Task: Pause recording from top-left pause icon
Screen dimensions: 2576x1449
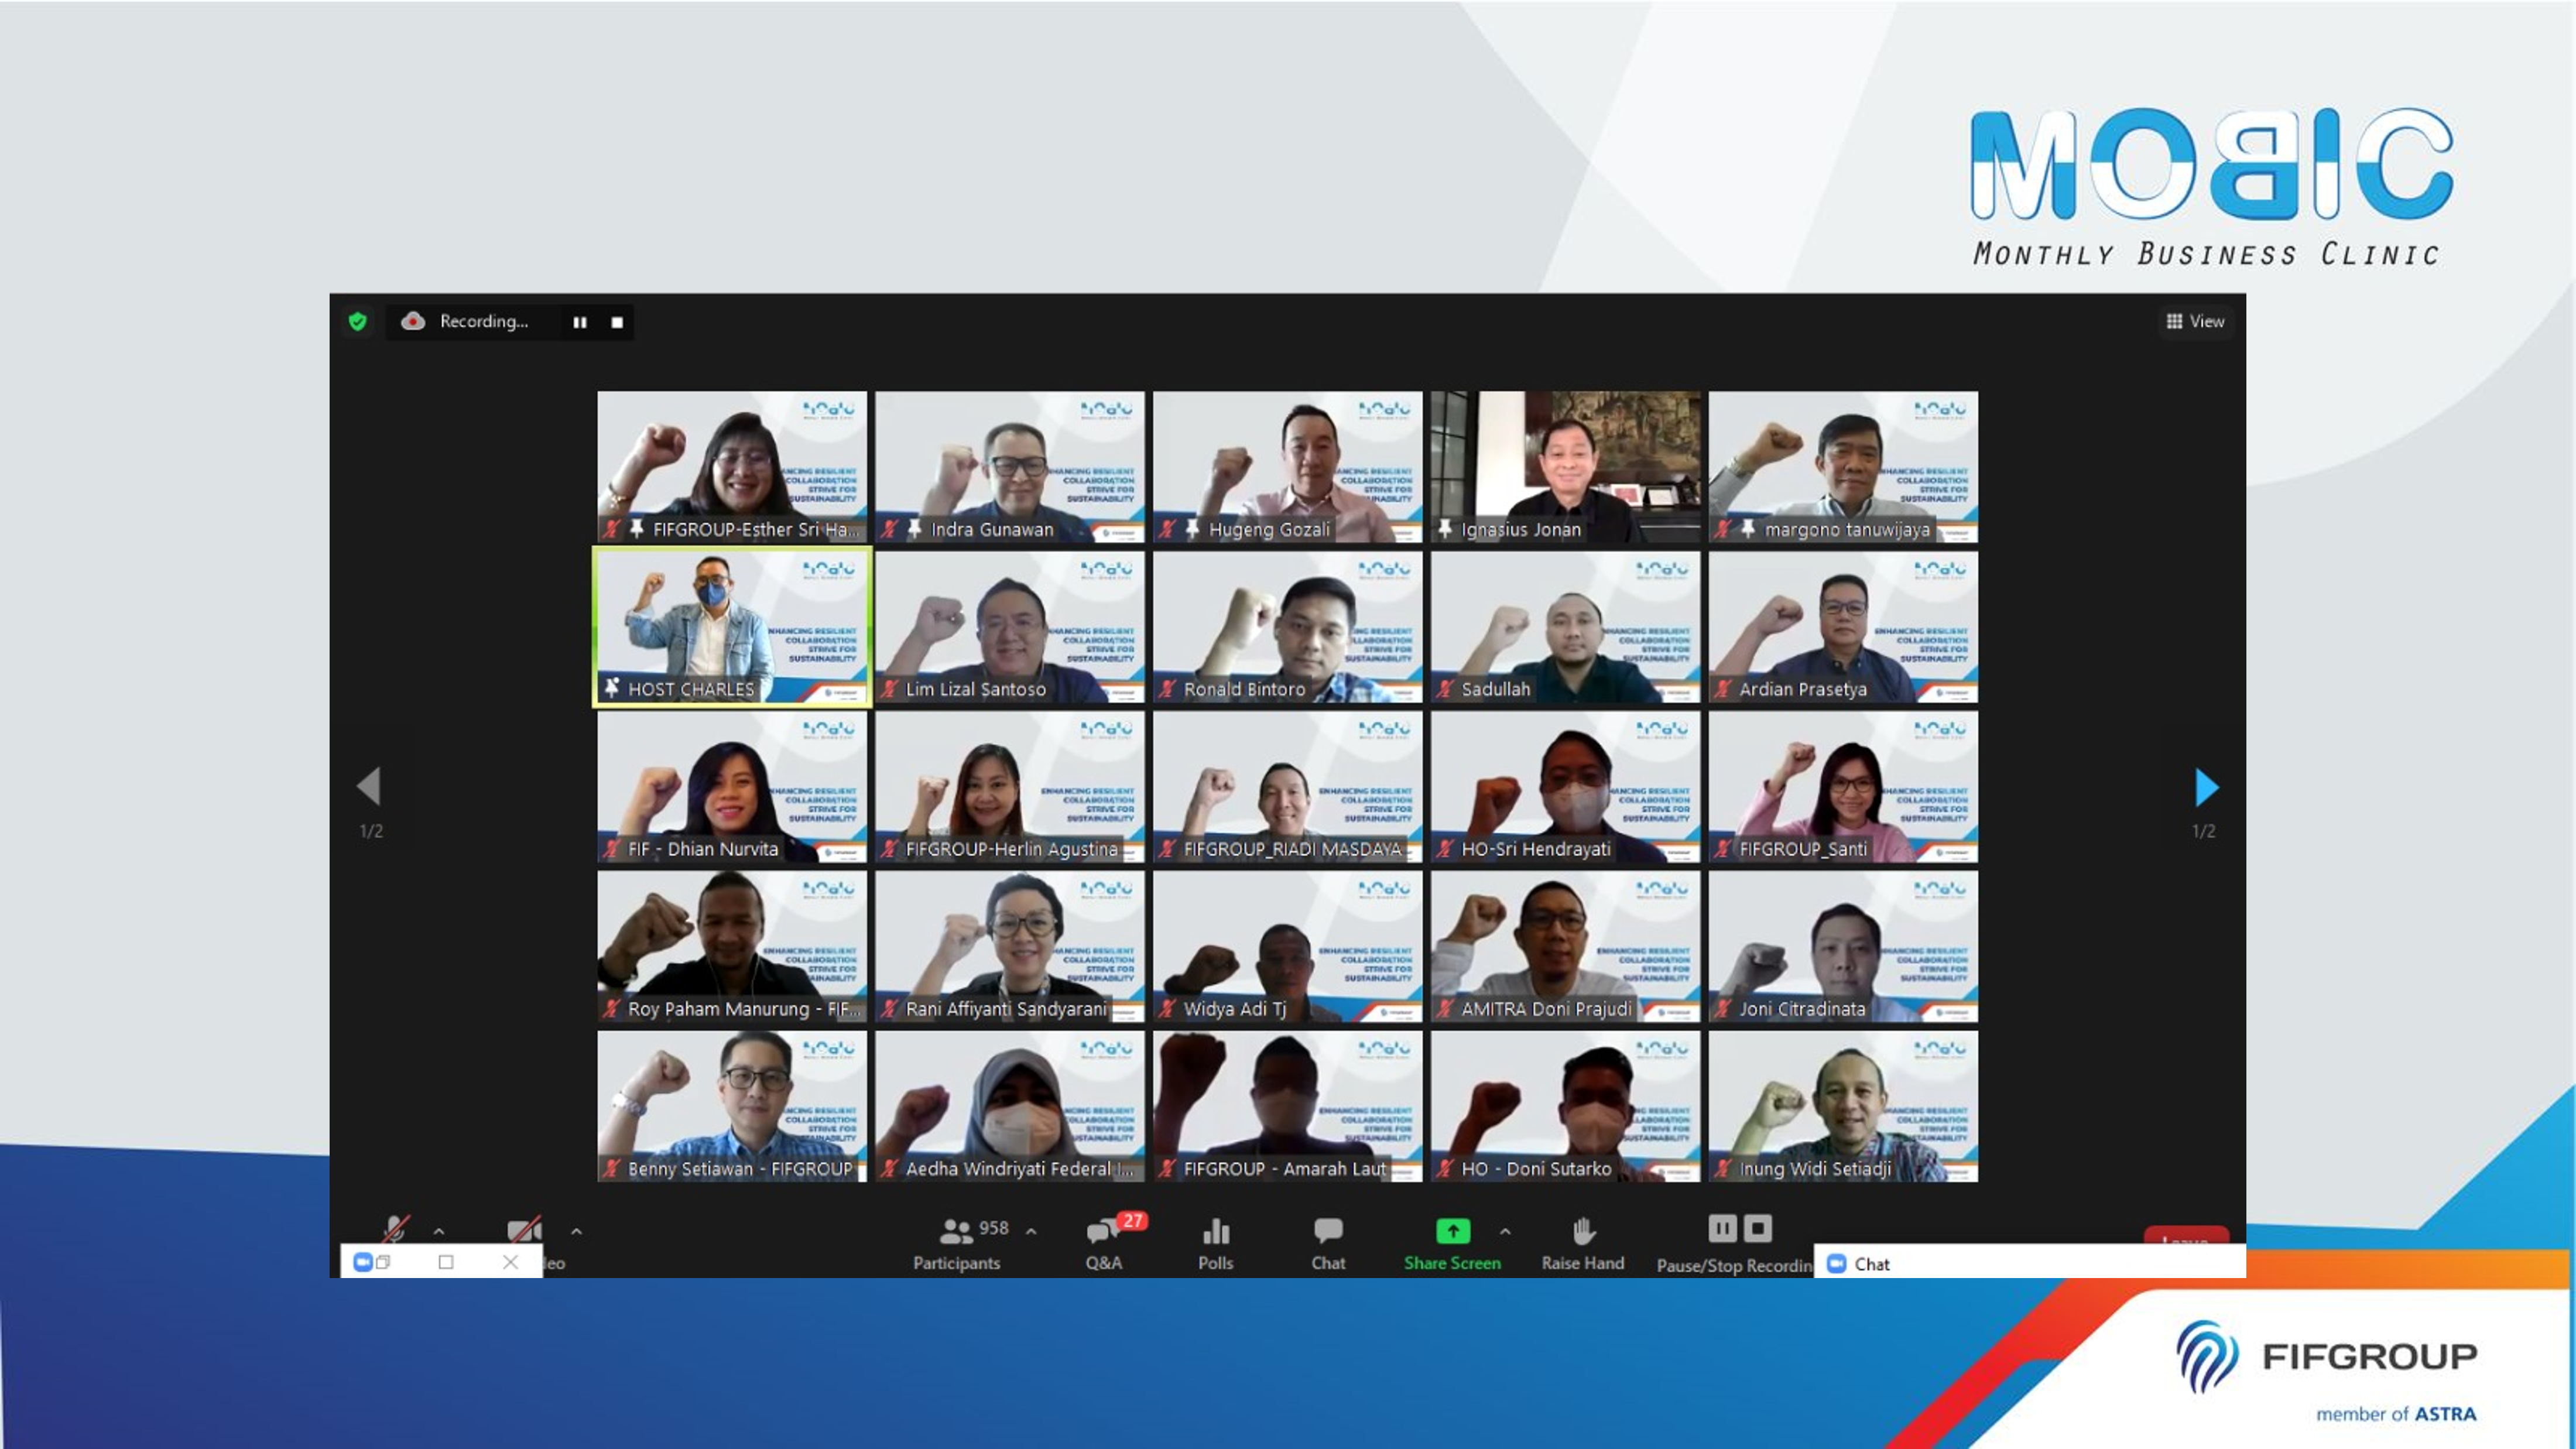Action: tap(580, 322)
